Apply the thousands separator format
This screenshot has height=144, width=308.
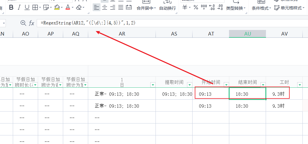[204, 8]
